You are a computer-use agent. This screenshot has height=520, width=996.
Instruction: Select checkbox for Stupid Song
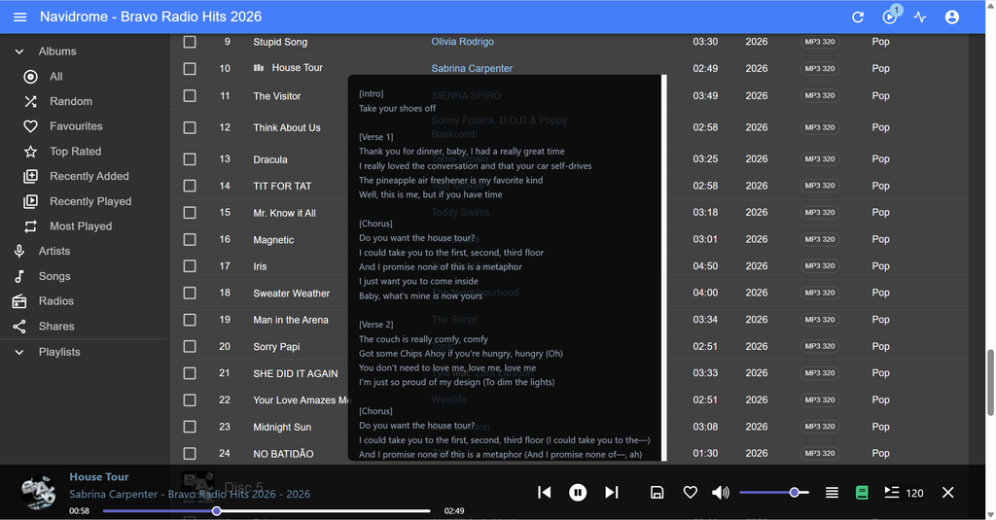tap(190, 42)
